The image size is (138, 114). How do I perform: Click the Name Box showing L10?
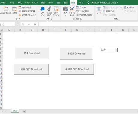(x=6, y=24)
